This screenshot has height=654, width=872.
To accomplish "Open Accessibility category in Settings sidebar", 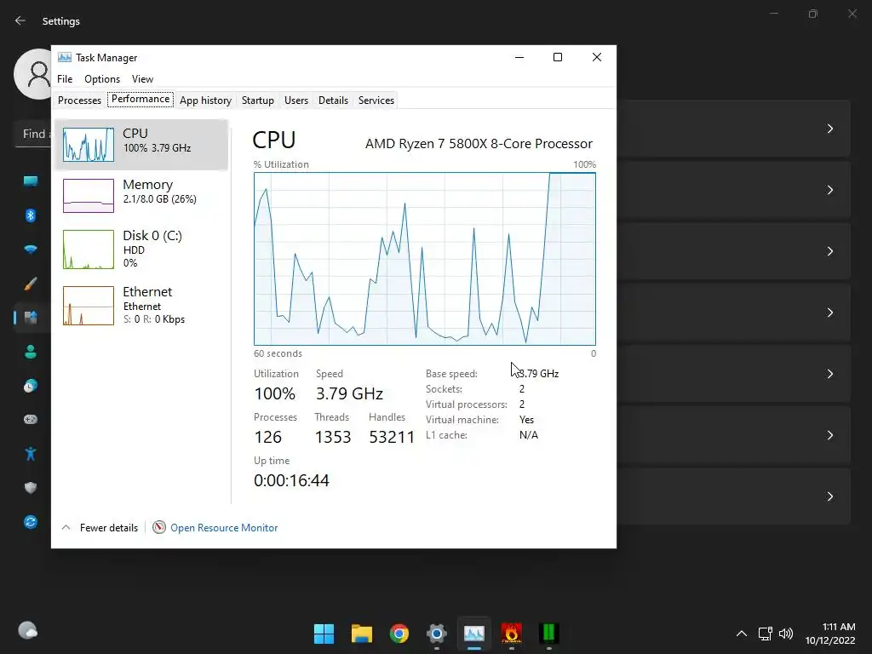I will pyautogui.click(x=31, y=454).
